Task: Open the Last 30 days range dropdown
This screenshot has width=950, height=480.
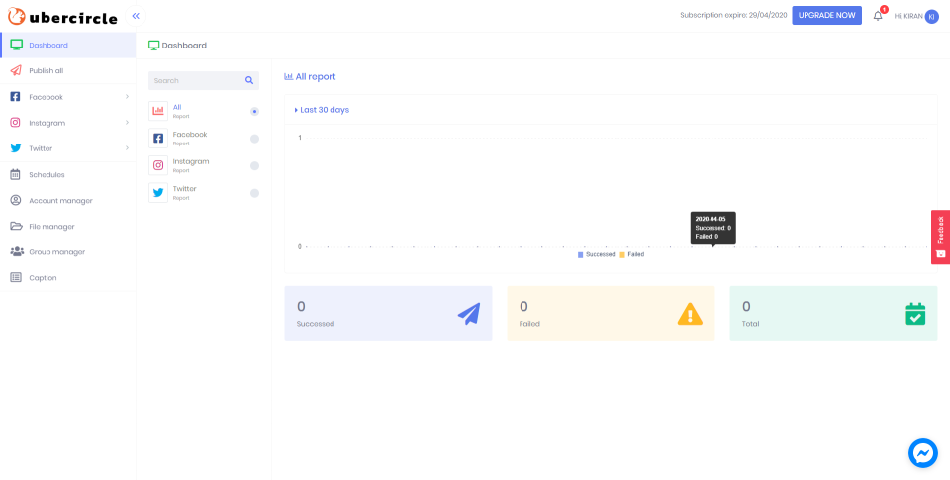Action: (x=322, y=110)
